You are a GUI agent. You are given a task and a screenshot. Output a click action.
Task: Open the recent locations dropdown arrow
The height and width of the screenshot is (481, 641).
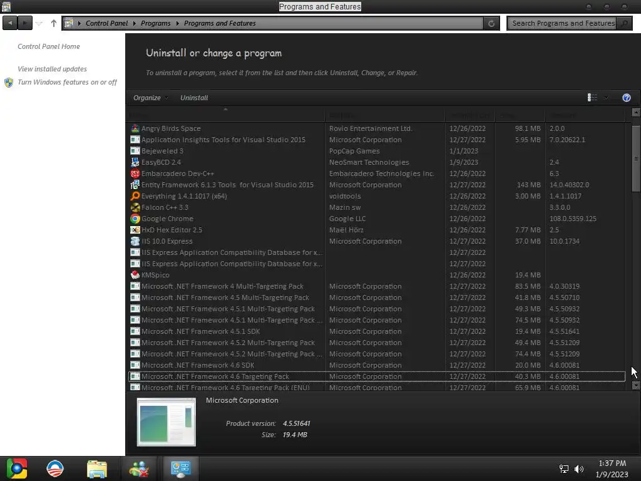pyautogui.click(x=39, y=23)
